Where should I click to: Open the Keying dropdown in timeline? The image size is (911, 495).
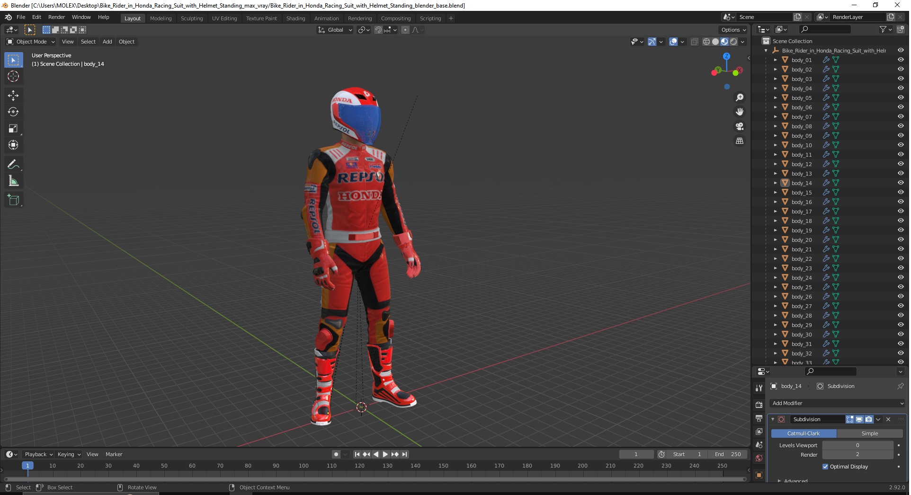[x=69, y=454]
